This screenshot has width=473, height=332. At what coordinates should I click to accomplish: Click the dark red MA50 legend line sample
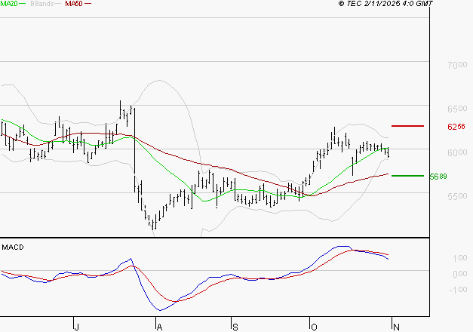[88, 5]
